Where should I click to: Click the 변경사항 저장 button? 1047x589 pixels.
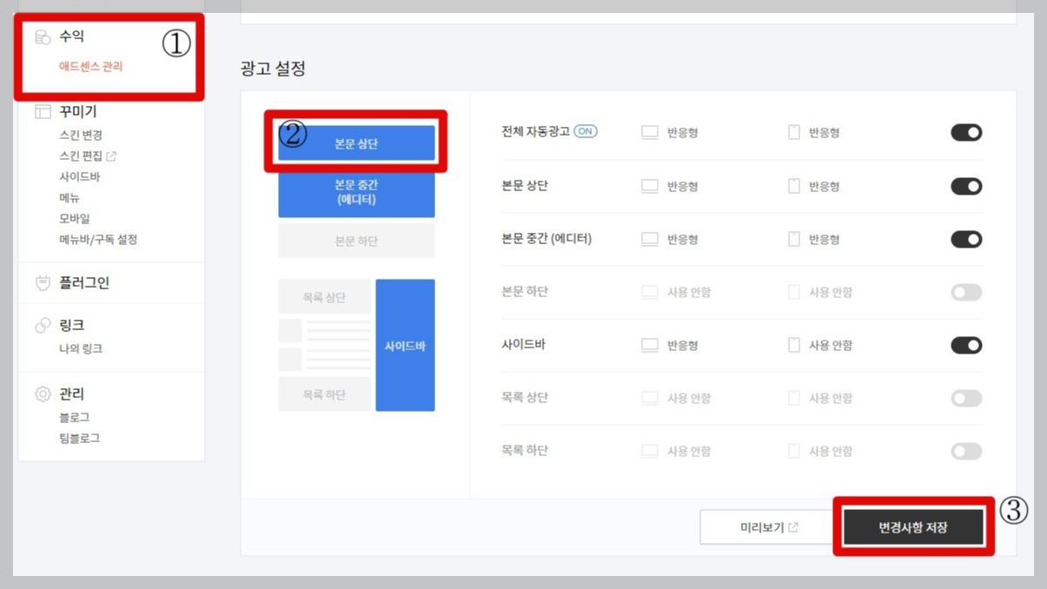(x=912, y=526)
